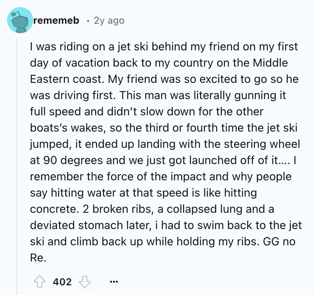Downvote the rememeb comment

pos(84,281)
